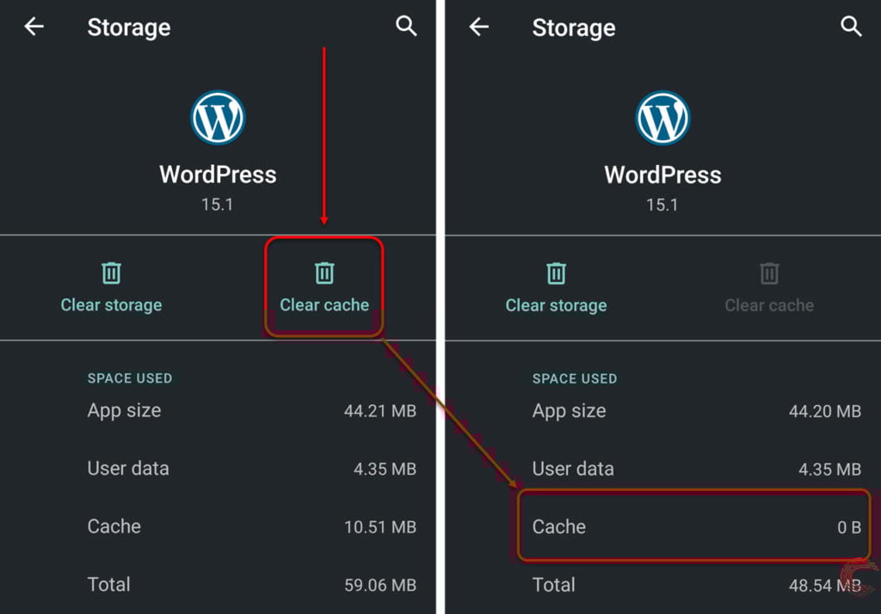Tap left screen's Clear storage trash icon
881x614 pixels.
click(111, 273)
